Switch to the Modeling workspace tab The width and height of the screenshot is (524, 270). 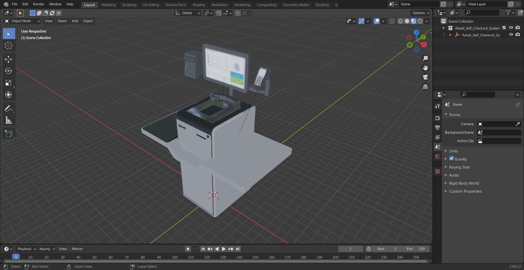(x=109, y=5)
